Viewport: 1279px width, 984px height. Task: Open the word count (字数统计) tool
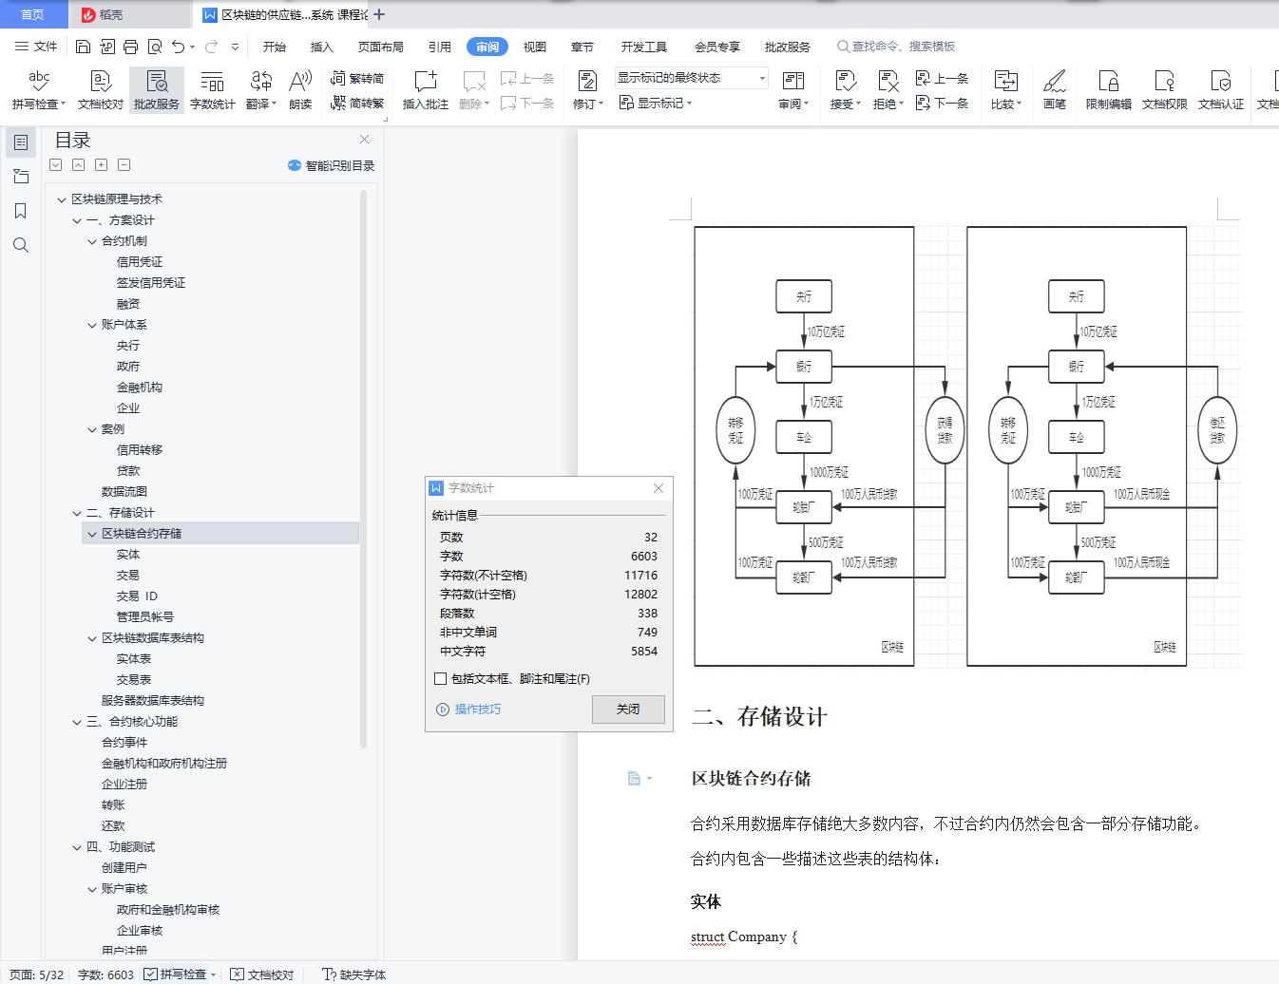[213, 89]
